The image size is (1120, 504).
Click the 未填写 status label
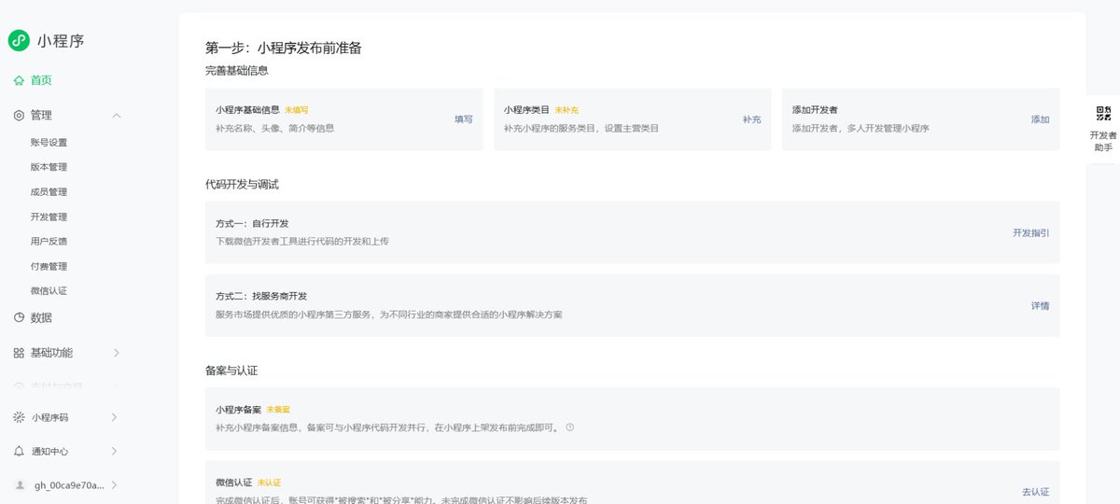pyautogui.click(x=296, y=110)
